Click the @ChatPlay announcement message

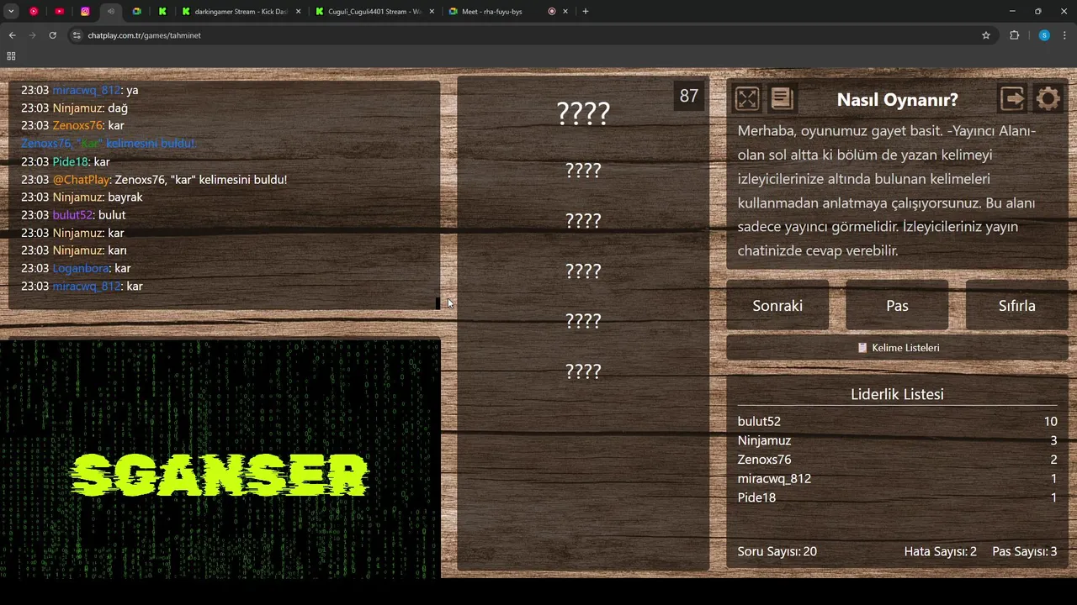154,179
